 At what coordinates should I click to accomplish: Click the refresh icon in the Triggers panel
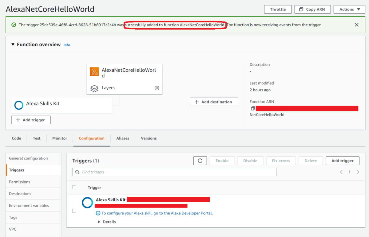pos(200,160)
